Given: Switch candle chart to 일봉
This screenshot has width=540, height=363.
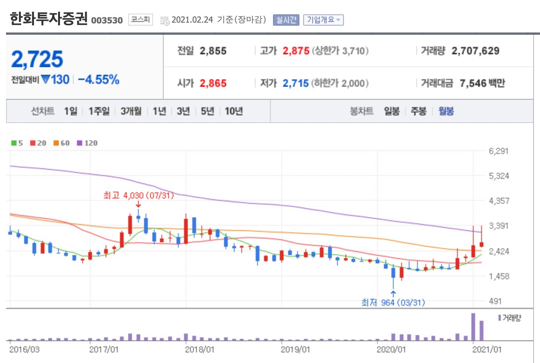Looking at the screenshot, I should pos(392,111).
